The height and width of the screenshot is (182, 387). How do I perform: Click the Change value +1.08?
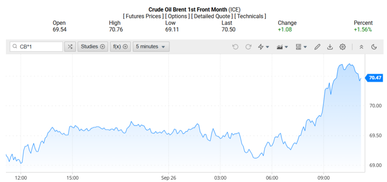(285, 29)
